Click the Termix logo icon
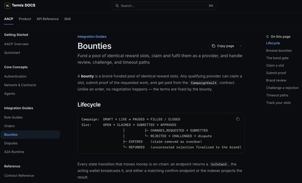Image resolution: width=302 pixels, height=183 pixels. coord(7,6)
